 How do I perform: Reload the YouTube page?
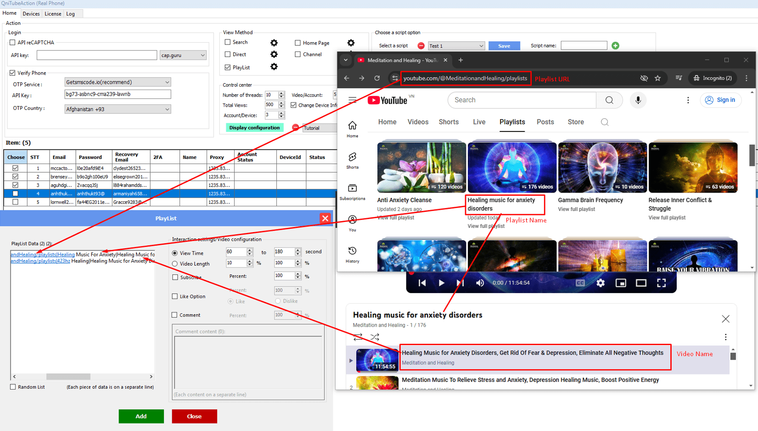tap(377, 78)
